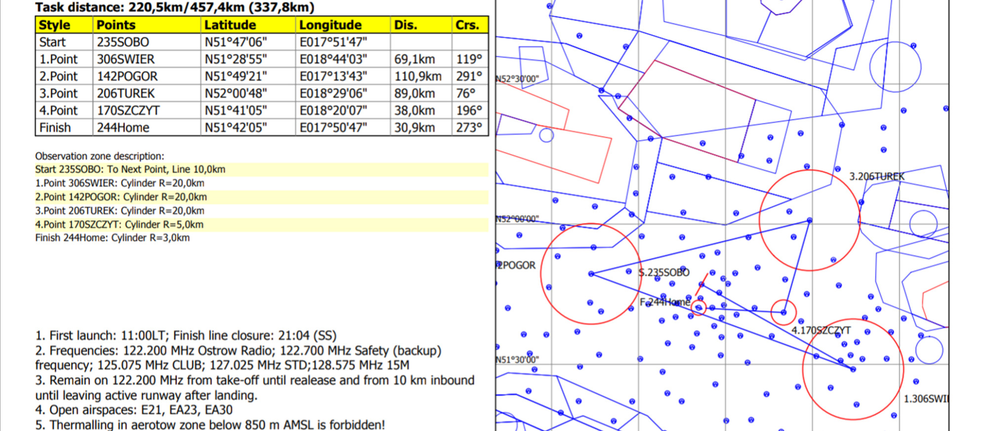Image resolution: width=984 pixels, height=431 pixels.
Task: Click the 3.206TUREK waypoint label on map
Action: [876, 177]
